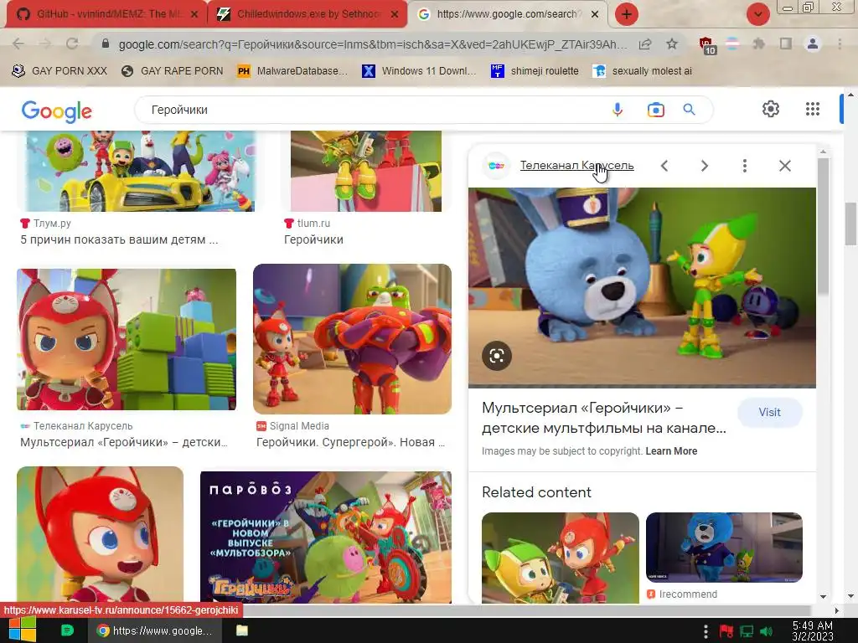
Task: Submit search with the magnifier icon
Action: pyautogui.click(x=689, y=110)
